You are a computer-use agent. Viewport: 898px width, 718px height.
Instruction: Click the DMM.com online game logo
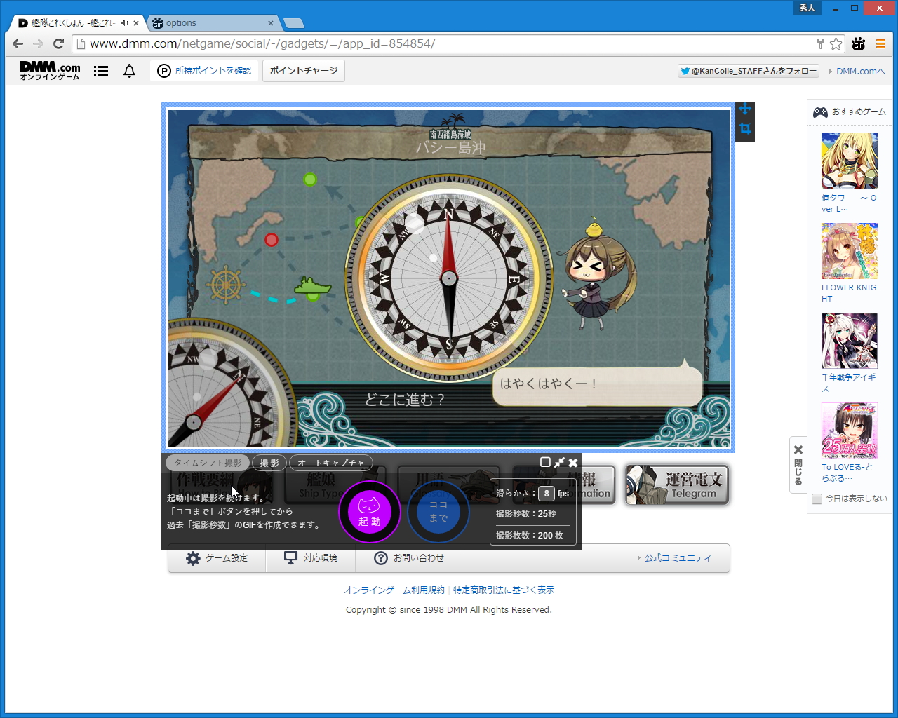point(50,71)
